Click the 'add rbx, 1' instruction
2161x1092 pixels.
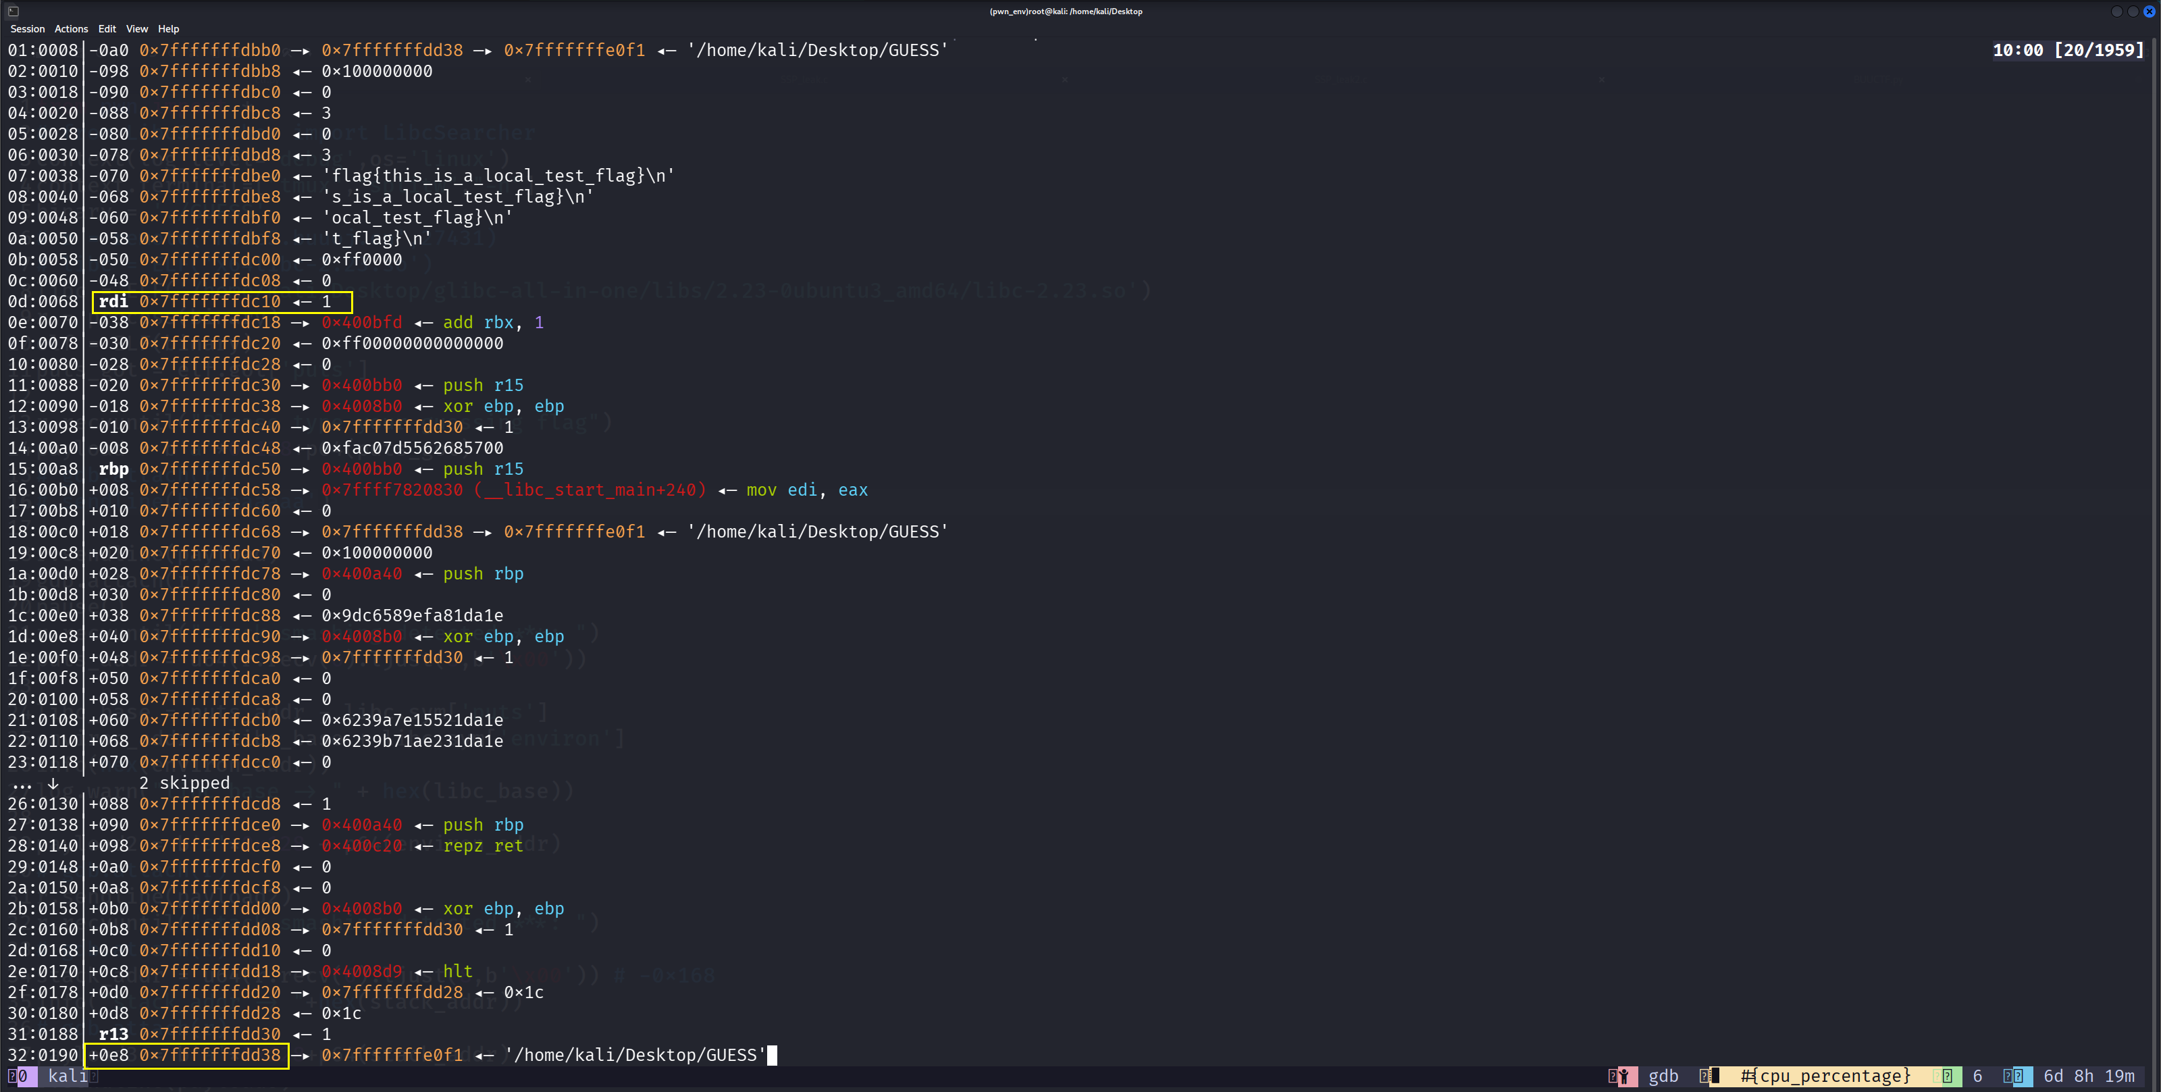(493, 323)
